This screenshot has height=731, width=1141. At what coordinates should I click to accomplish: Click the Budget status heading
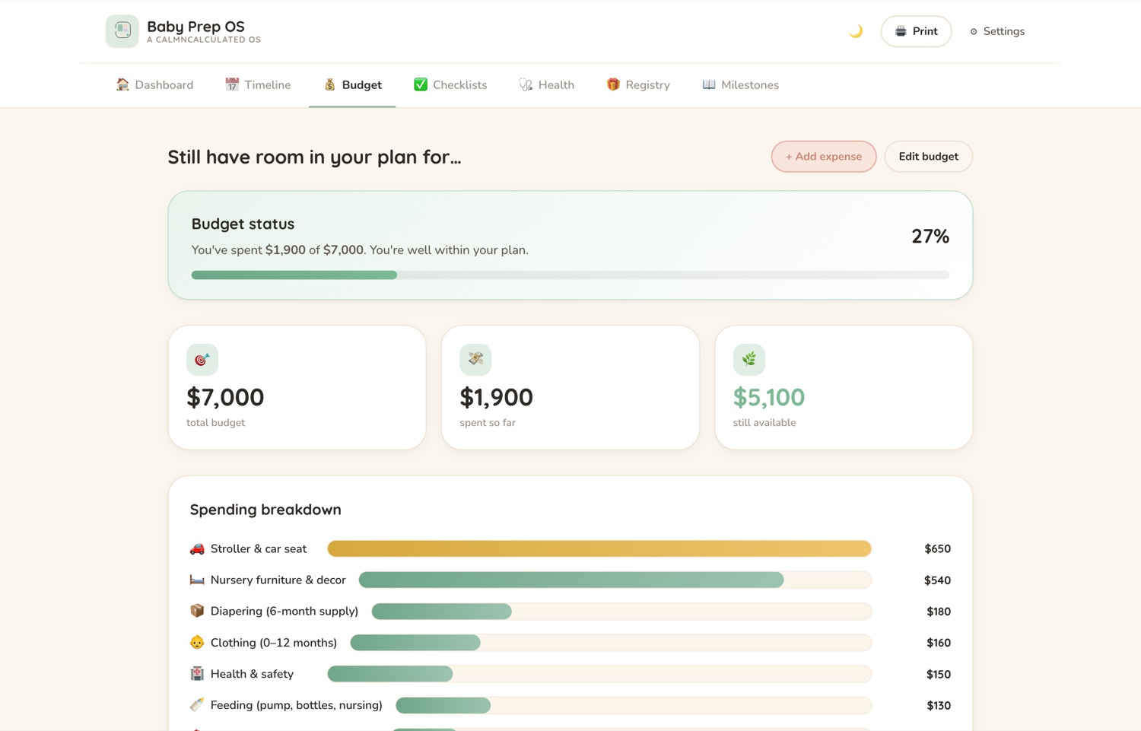243,224
